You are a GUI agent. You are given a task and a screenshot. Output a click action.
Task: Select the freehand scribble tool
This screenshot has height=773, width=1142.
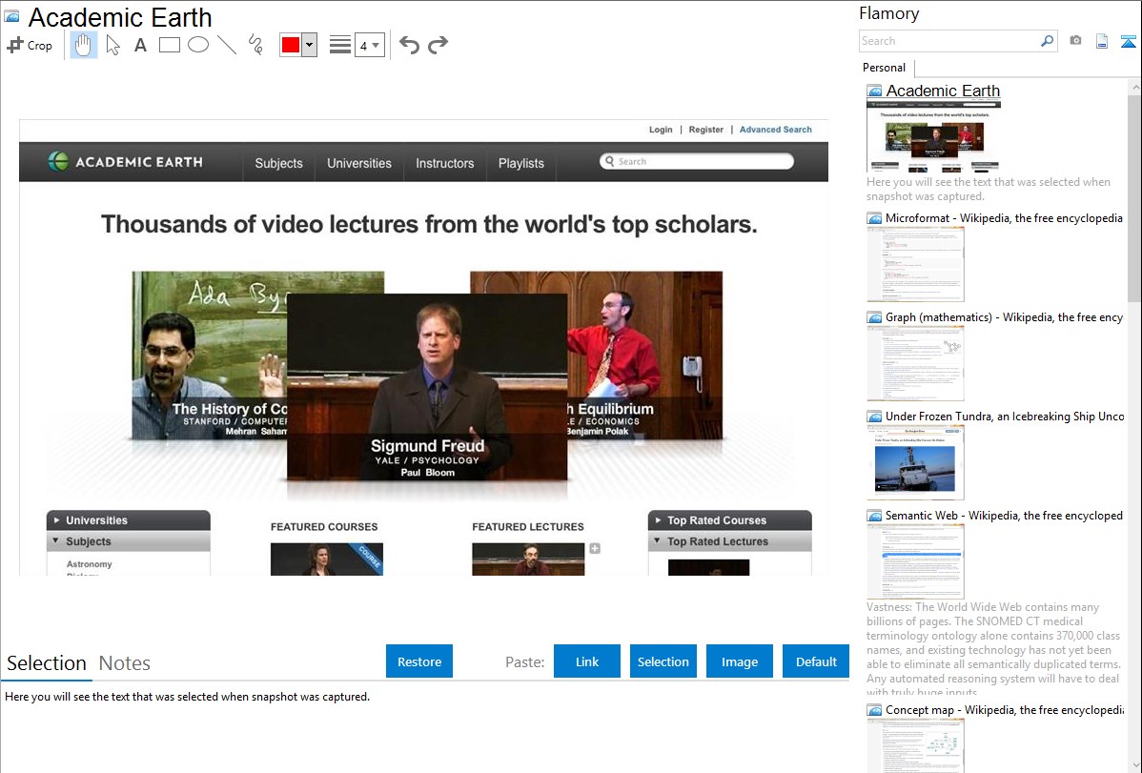click(255, 45)
